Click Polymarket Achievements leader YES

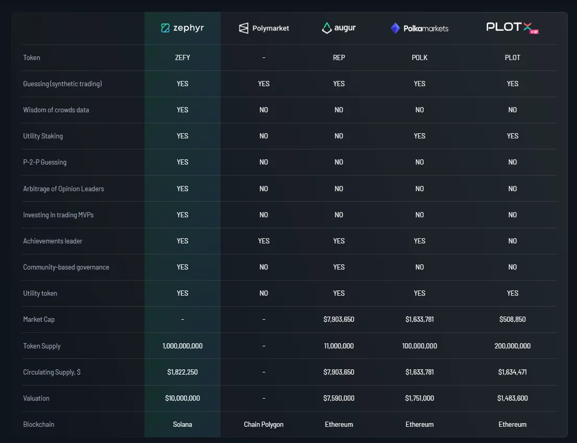click(x=264, y=241)
